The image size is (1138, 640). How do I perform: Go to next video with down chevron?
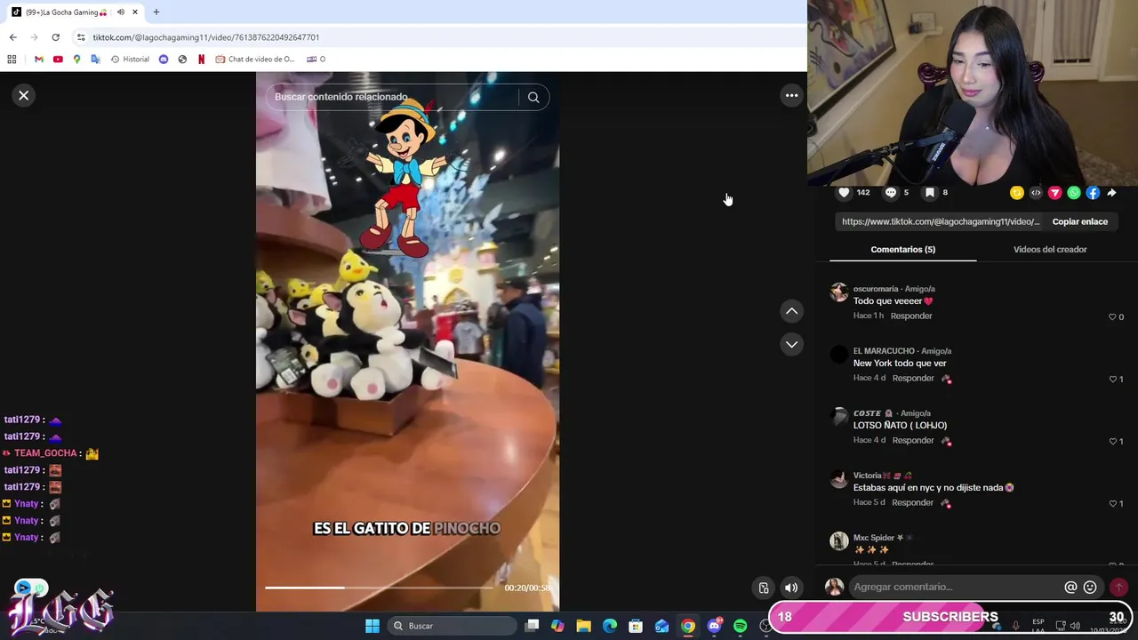point(791,344)
